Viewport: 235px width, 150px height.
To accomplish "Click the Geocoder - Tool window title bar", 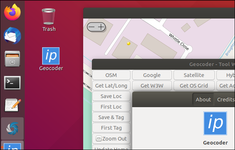I will pos(163,64).
